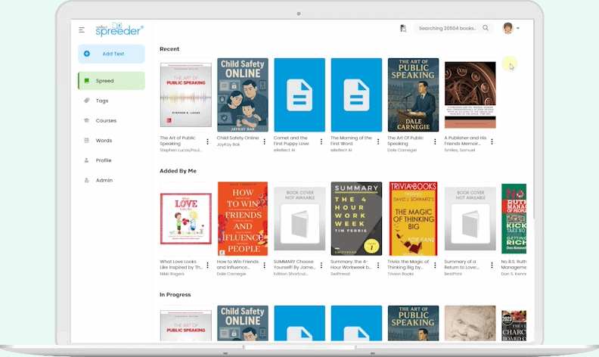Open The 4 Hour Work Week cover
The image size is (599, 357).
356,219
